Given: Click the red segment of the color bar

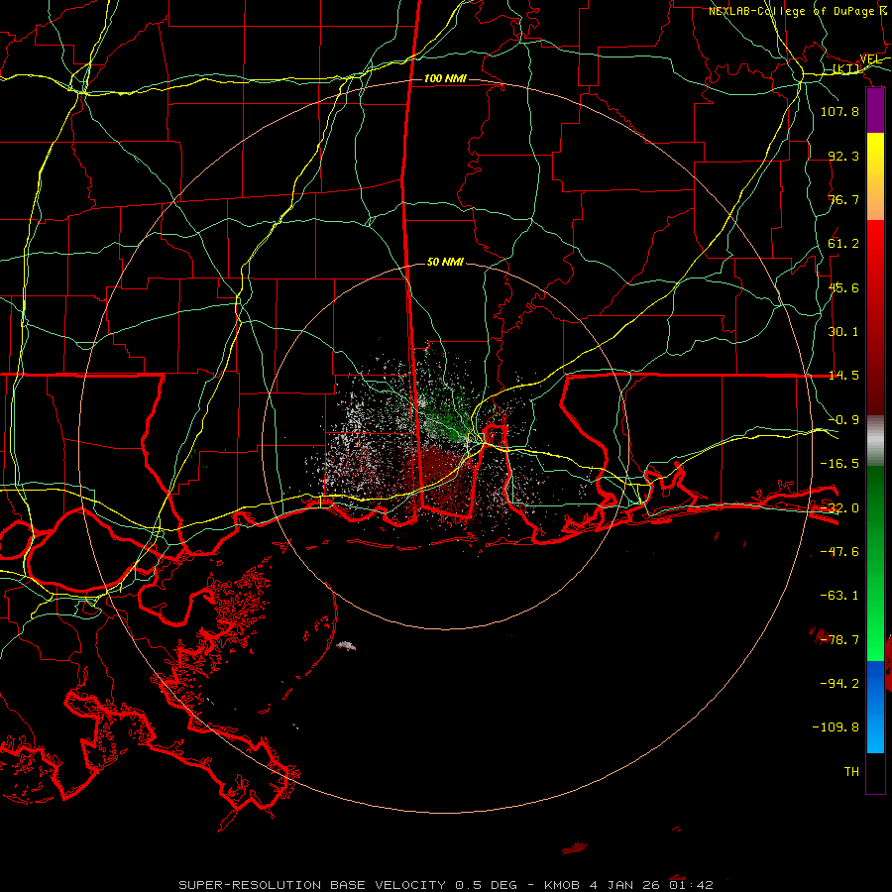Looking at the screenshot, I should pyautogui.click(x=875, y=317).
